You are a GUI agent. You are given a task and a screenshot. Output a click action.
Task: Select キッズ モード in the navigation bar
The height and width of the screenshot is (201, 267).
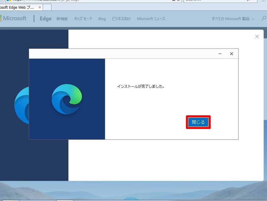[x=83, y=19]
